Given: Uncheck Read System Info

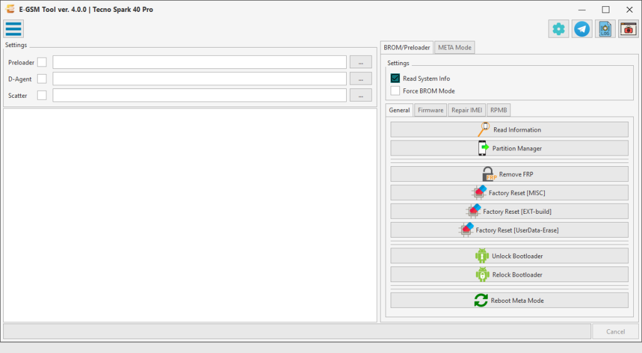Looking at the screenshot, I should coord(395,78).
